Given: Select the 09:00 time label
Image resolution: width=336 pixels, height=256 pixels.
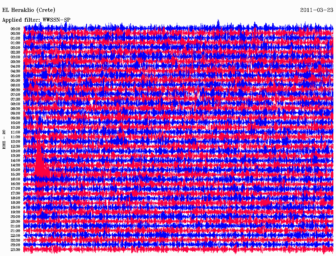Looking at the screenshot, I should (15, 114).
